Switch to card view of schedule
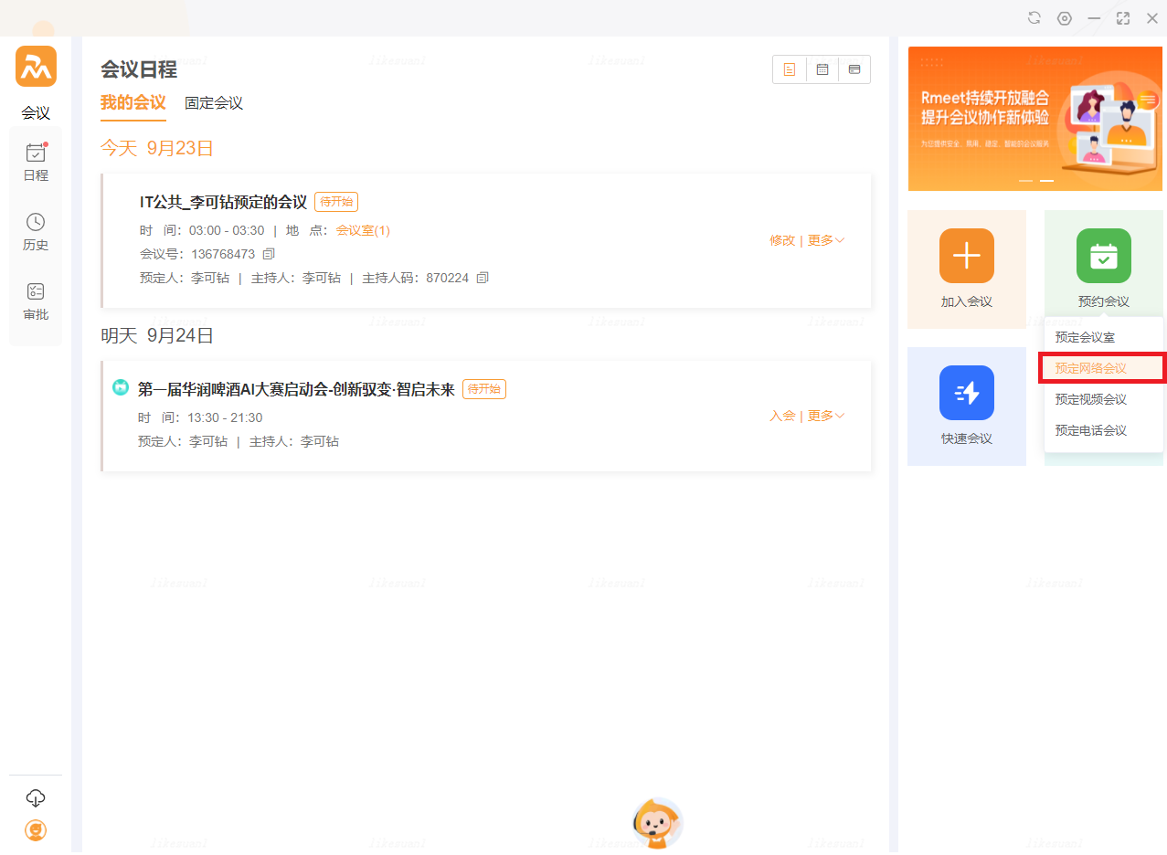 tap(854, 69)
